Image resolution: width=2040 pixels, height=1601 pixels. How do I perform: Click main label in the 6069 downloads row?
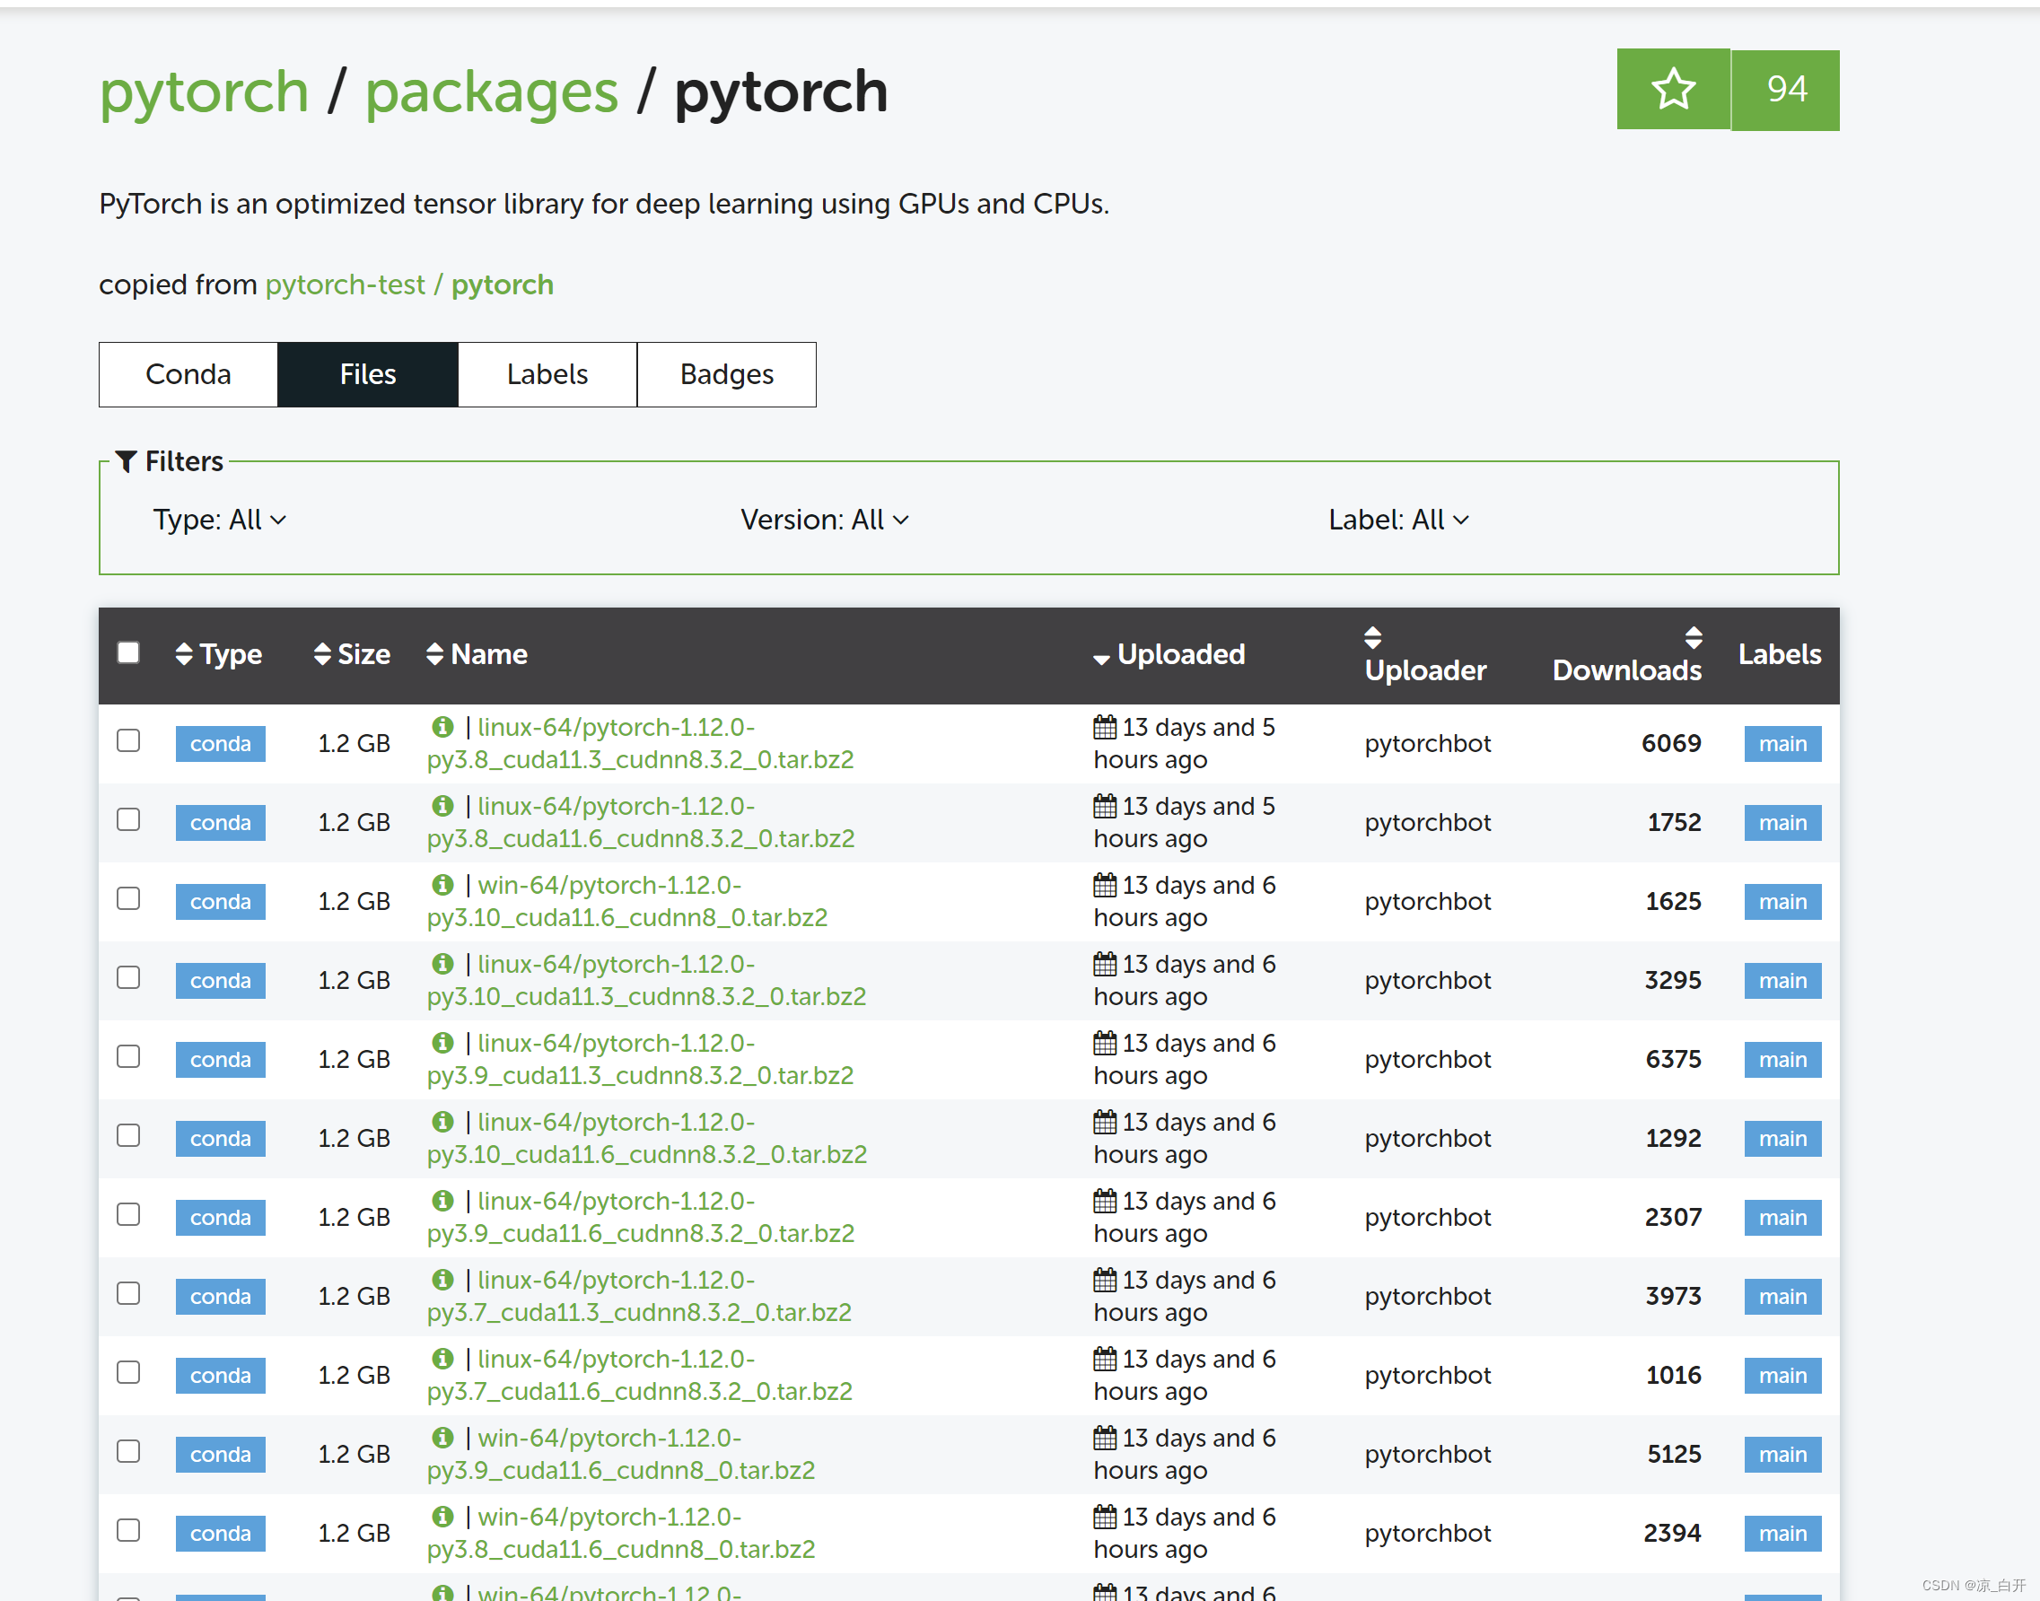(1782, 743)
